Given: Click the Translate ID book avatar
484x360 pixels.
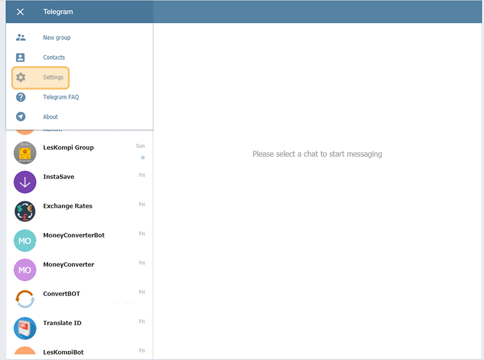Looking at the screenshot, I should (x=25, y=328).
